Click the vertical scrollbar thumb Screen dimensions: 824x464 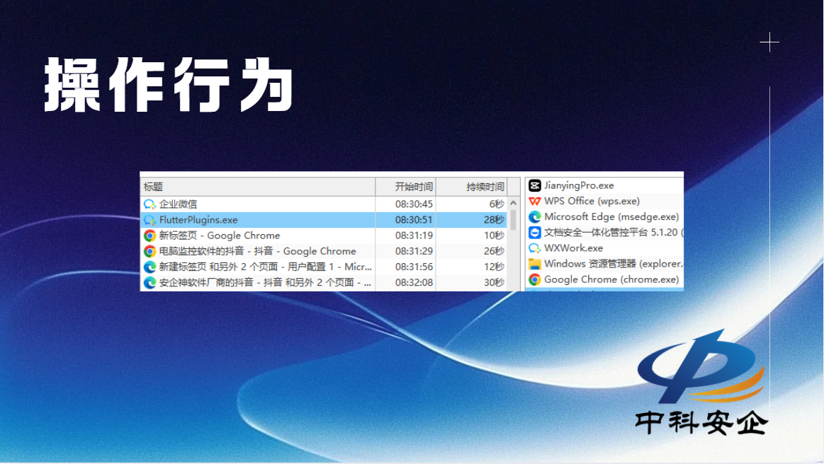(x=514, y=219)
